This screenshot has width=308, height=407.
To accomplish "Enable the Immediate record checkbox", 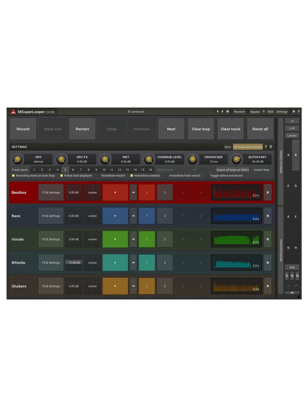I will point(99,176).
